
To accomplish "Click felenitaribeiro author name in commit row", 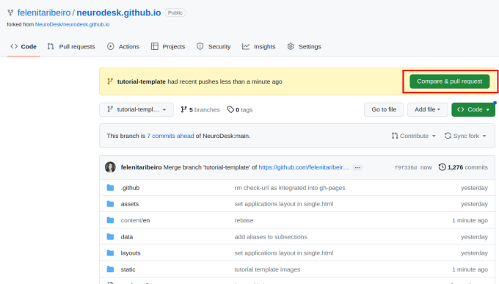I will [142, 167].
